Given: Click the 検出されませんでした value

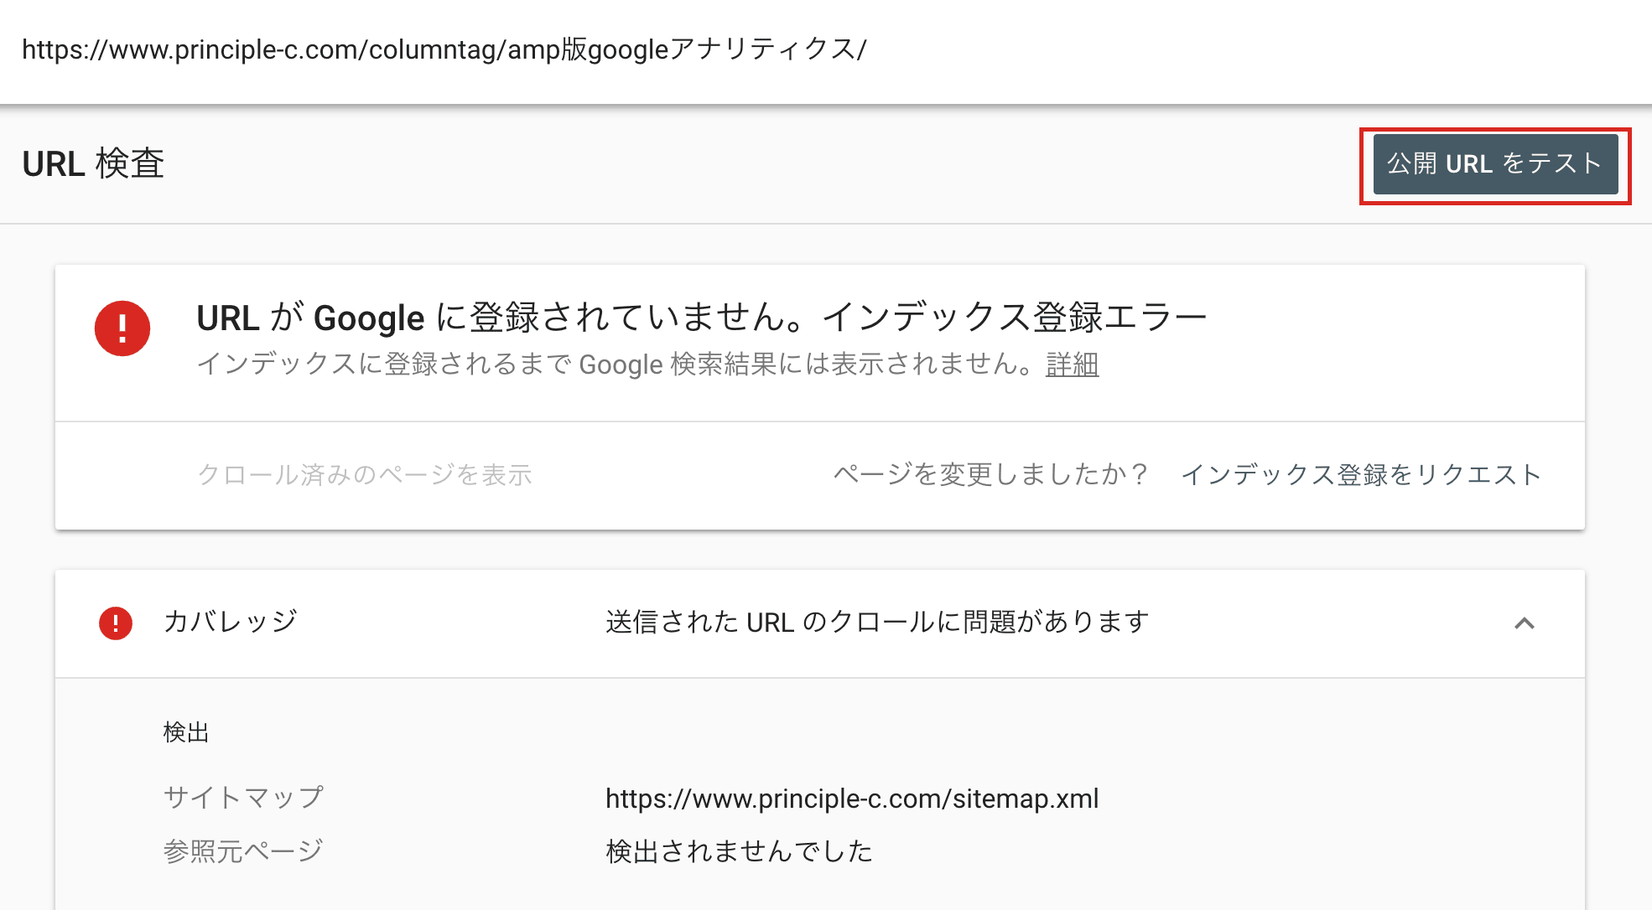Looking at the screenshot, I should pos(739,851).
